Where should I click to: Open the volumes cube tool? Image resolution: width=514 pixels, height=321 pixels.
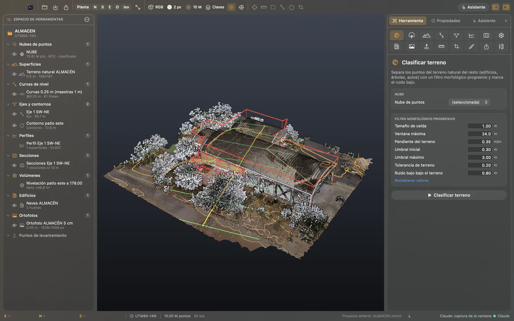pos(501,35)
